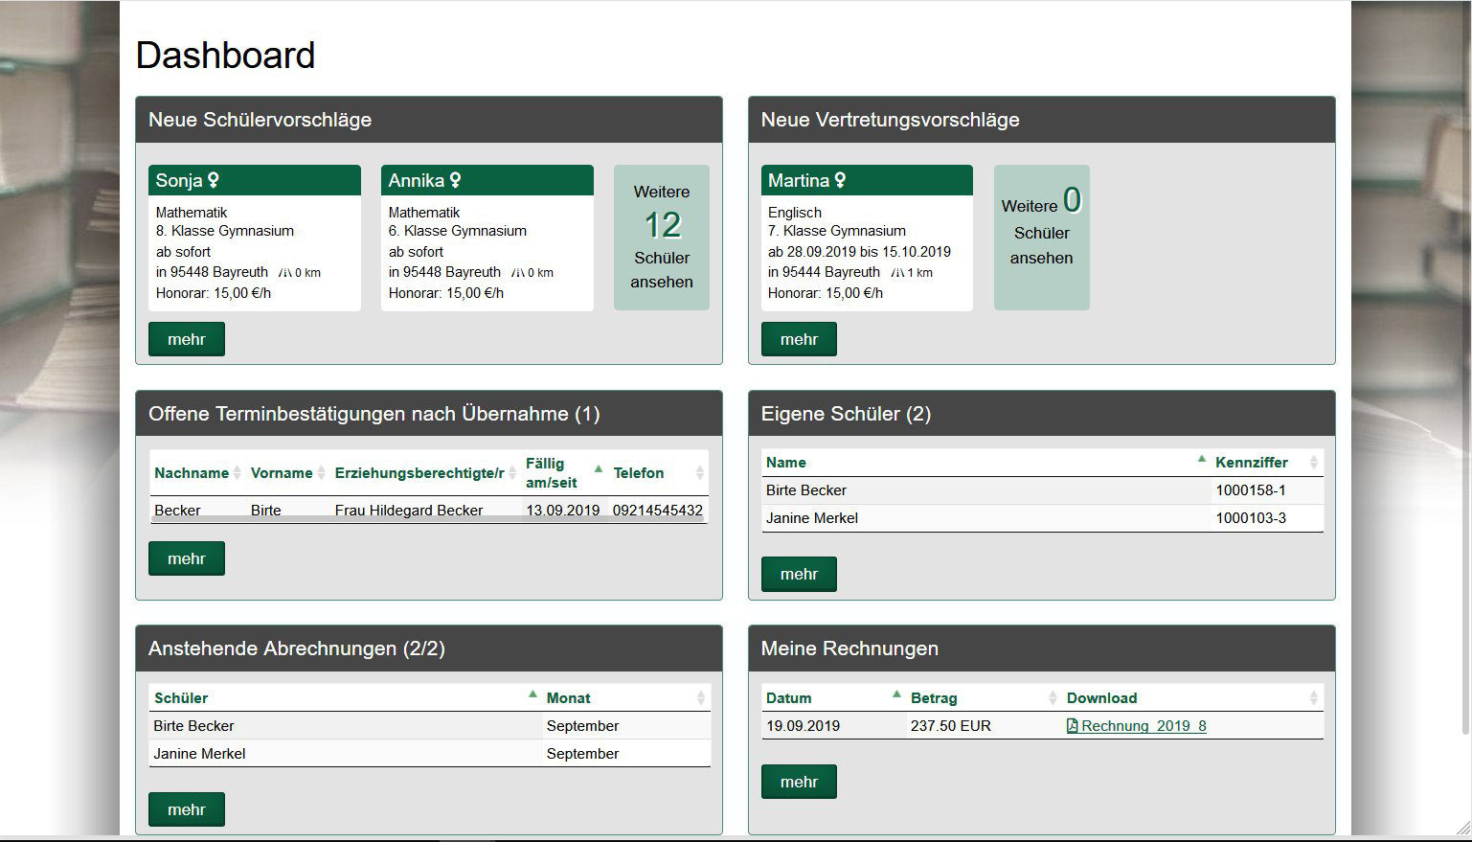
Task: Sort Anstehende Abrechnungen by Monat
Action: tap(700, 698)
